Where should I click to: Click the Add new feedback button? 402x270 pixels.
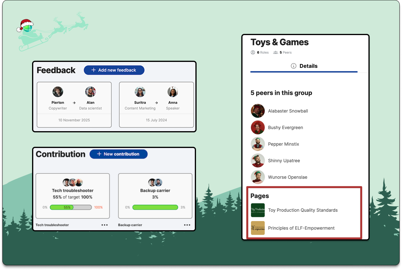[114, 70]
